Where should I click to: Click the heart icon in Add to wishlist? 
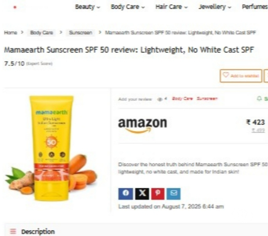[x=226, y=75]
